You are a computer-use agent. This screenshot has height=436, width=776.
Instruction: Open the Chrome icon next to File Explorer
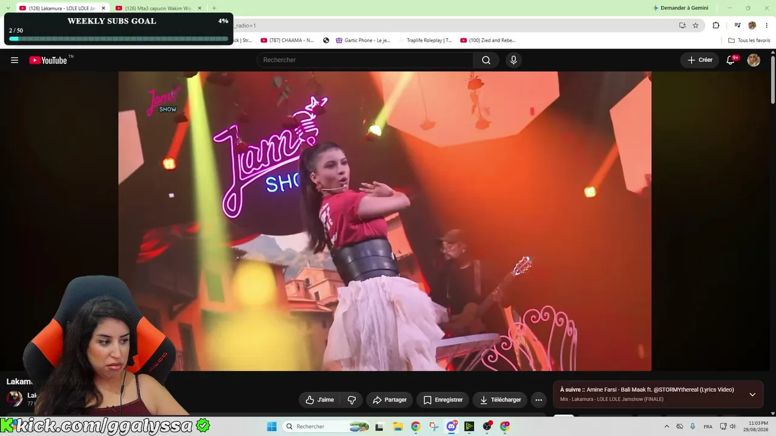tap(415, 426)
